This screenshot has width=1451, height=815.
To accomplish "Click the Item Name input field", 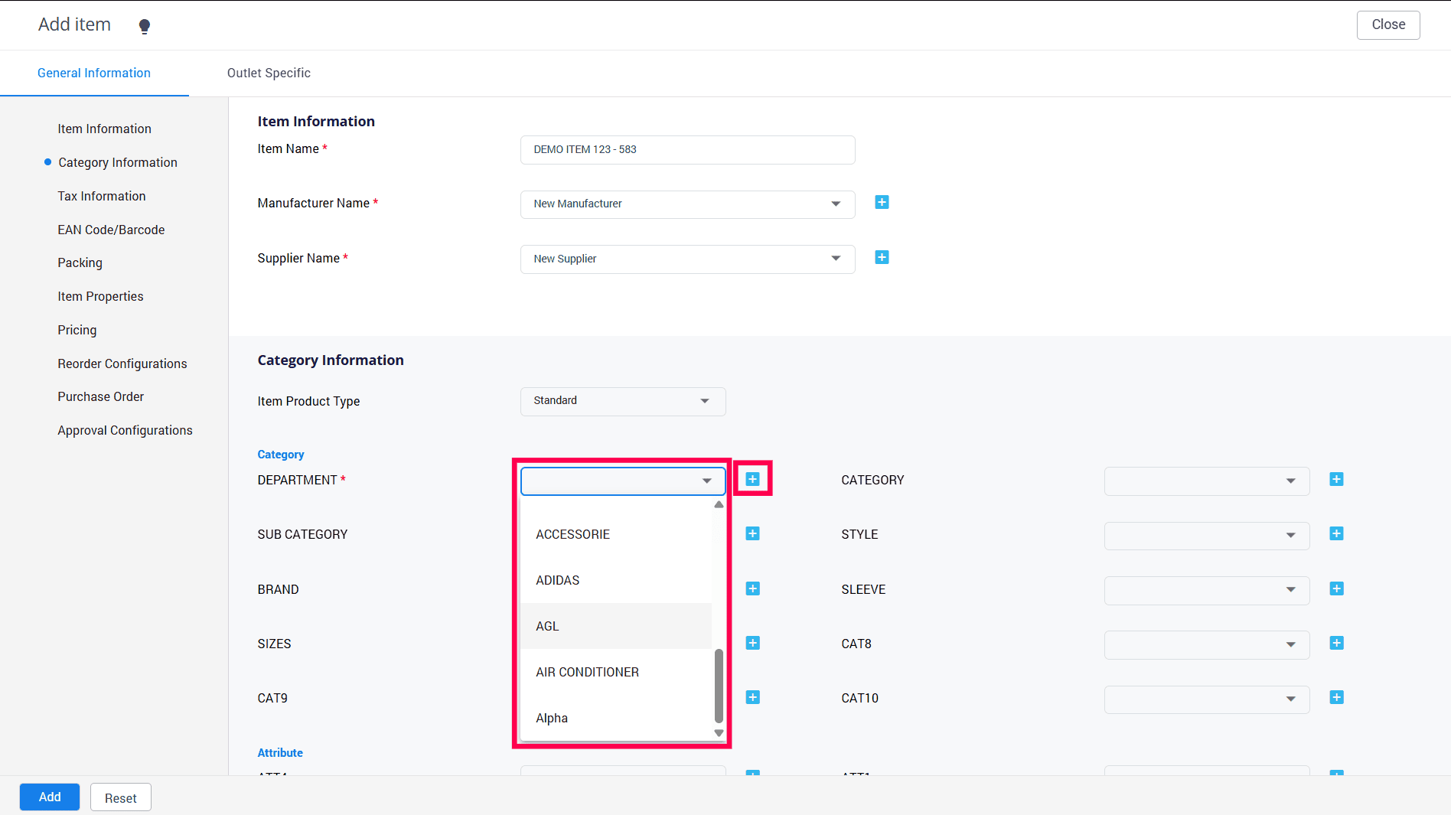I will [687, 150].
